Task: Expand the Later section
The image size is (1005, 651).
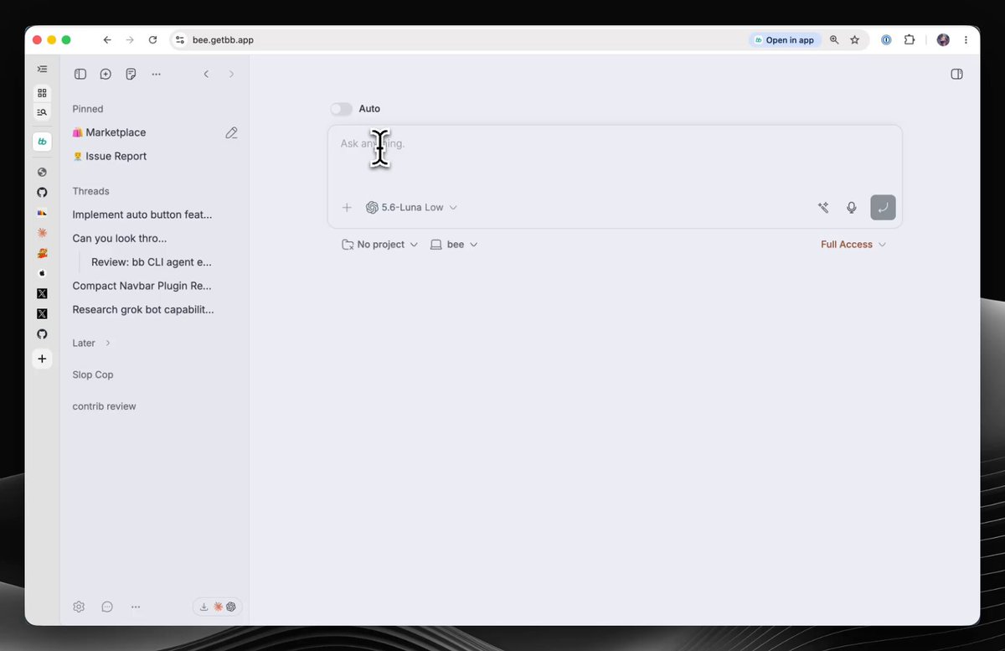Action: point(91,343)
